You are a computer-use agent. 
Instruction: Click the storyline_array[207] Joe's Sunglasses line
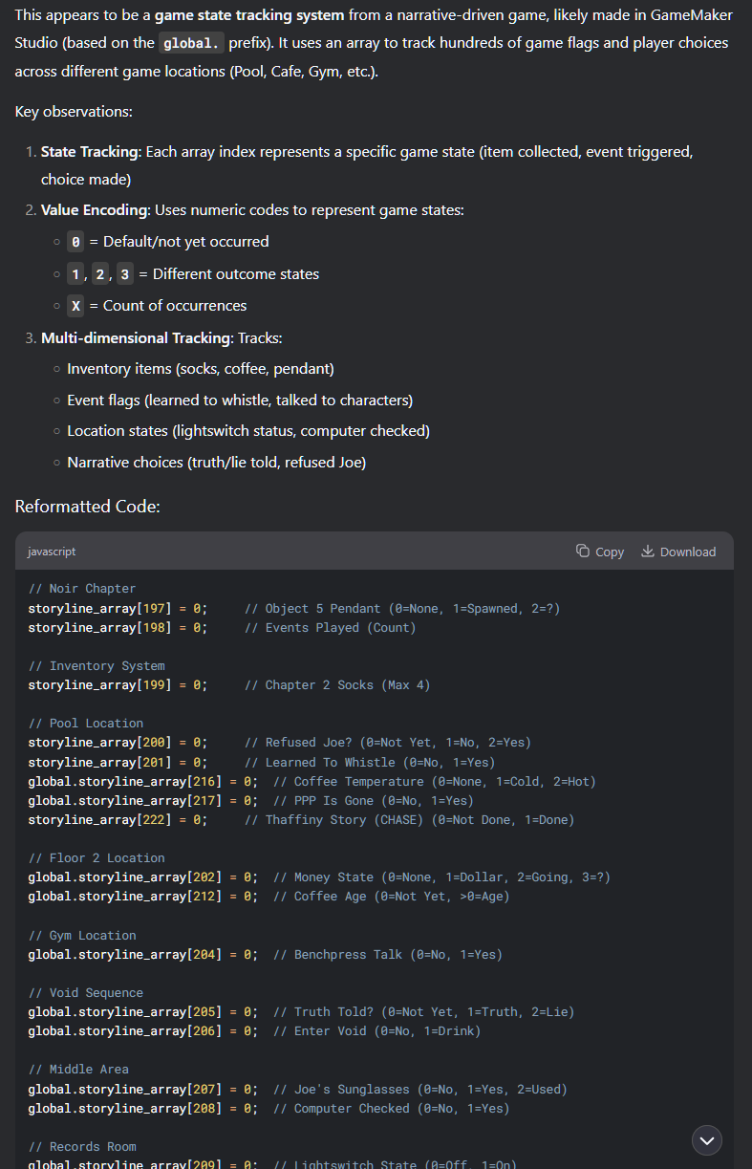click(297, 1090)
